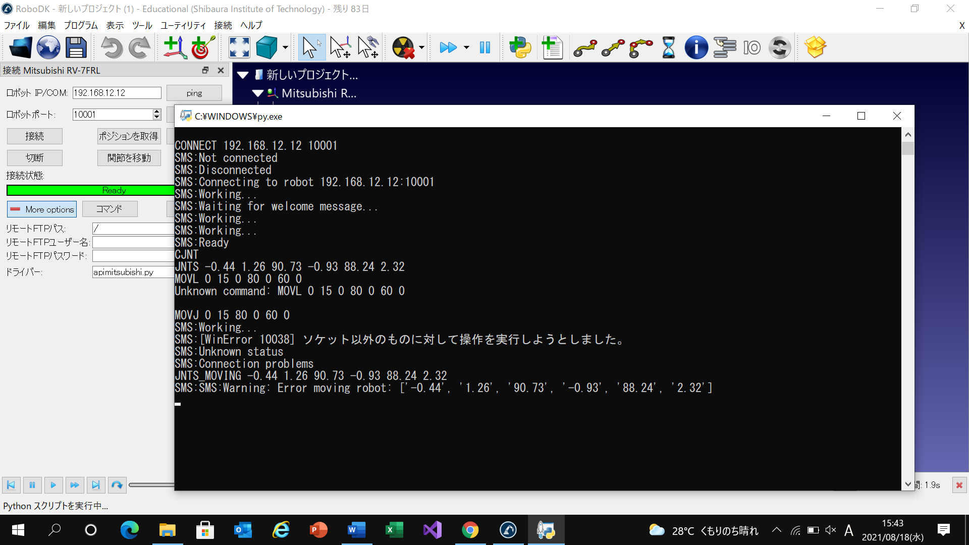Image resolution: width=969 pixels, height=545 pixels.
Task: Open the 編集 menu
Action: [x=47, y=25]
